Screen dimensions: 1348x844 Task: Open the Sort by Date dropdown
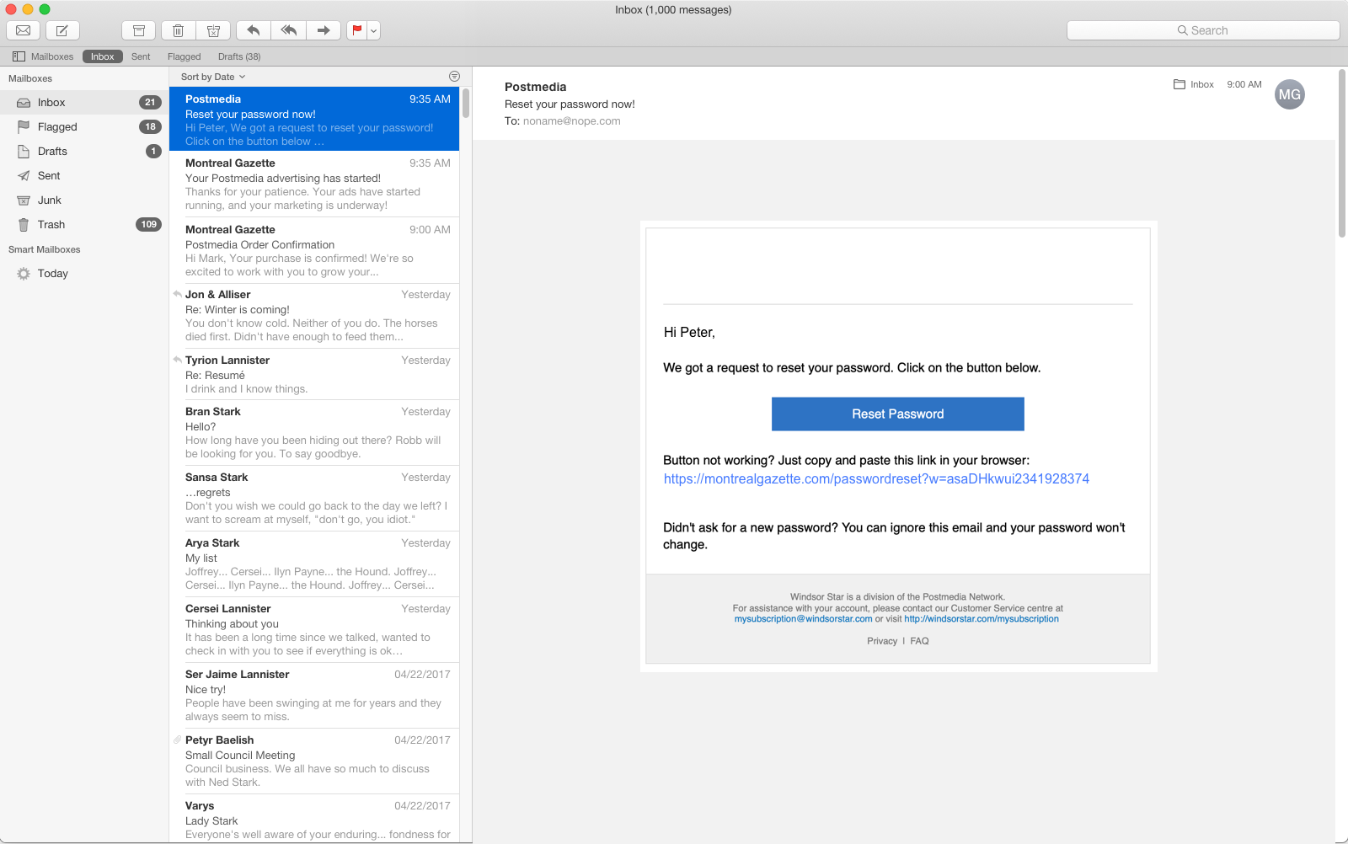click(x=213, y=77)
